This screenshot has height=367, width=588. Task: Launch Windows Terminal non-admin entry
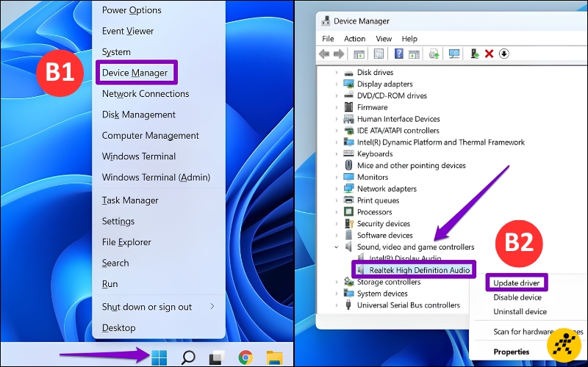(139, 156)
